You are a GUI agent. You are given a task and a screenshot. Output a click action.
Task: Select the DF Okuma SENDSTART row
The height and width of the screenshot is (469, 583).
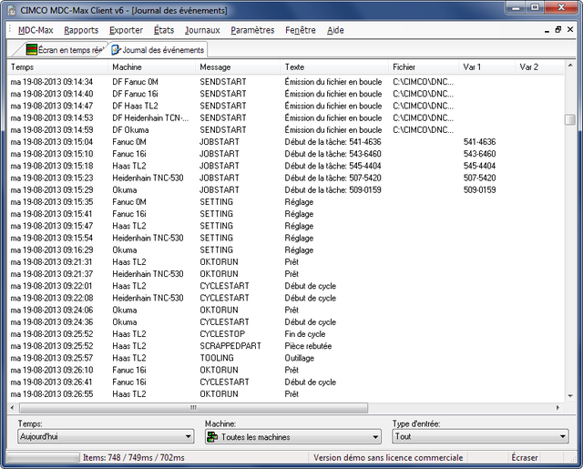point(285,129)
